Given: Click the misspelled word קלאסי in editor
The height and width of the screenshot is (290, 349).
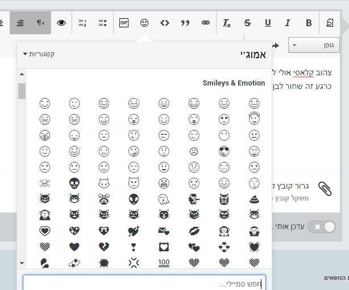Looking at the screenshot, I should [304, 73].
